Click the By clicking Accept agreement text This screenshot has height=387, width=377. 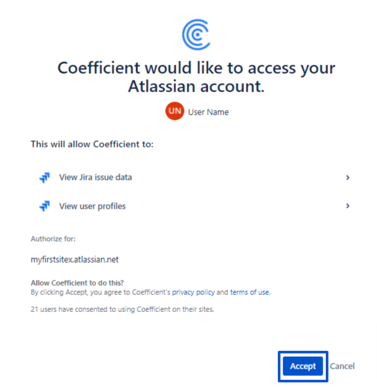coord(150,292)
